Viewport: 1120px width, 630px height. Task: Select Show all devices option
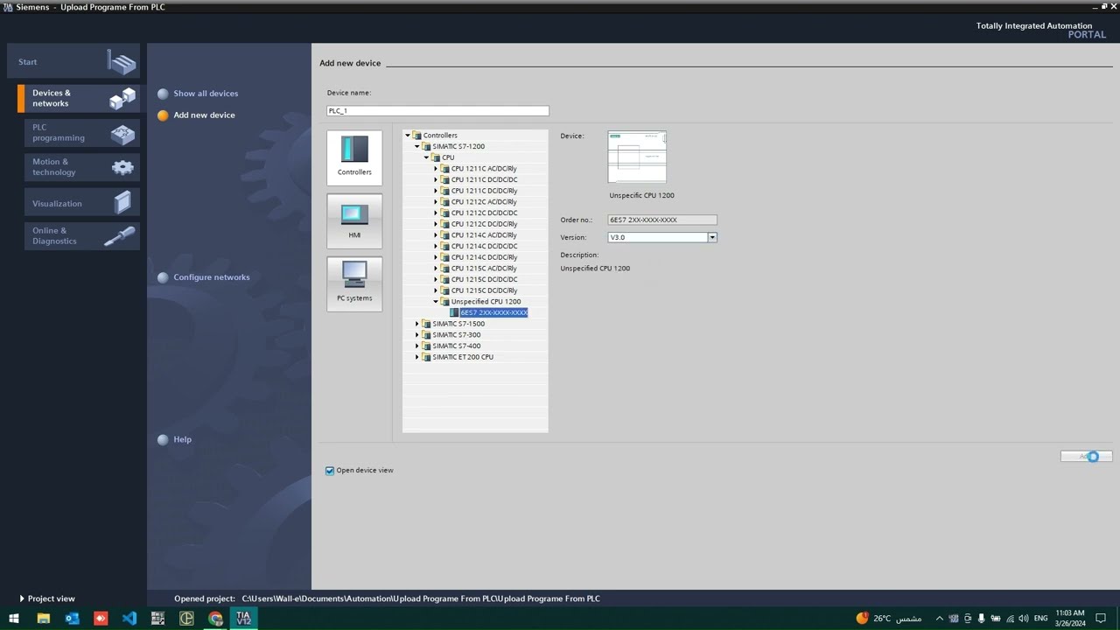(205, 94)
